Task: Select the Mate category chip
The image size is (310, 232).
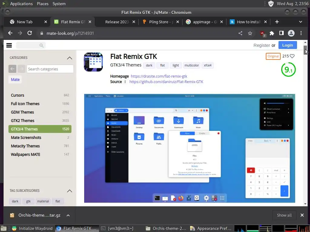Action: (x=15, y=79)
